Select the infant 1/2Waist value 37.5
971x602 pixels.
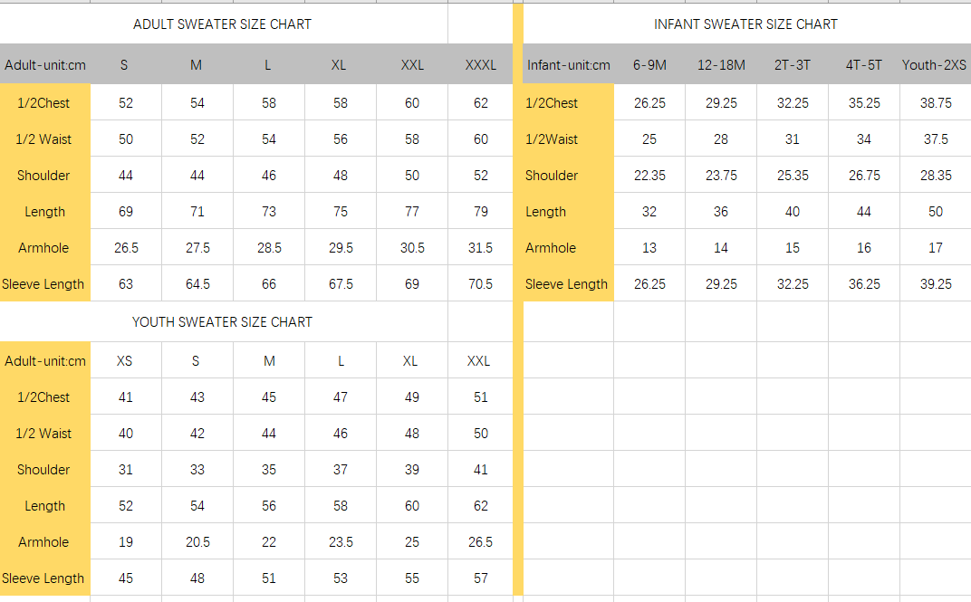pos(936,139)
